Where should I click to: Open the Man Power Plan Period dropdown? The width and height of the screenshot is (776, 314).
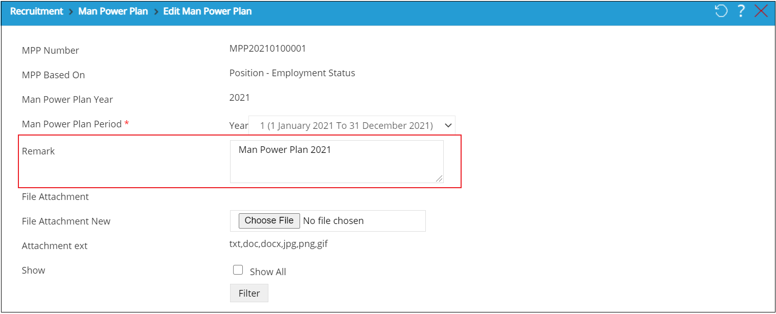(352, 125)
